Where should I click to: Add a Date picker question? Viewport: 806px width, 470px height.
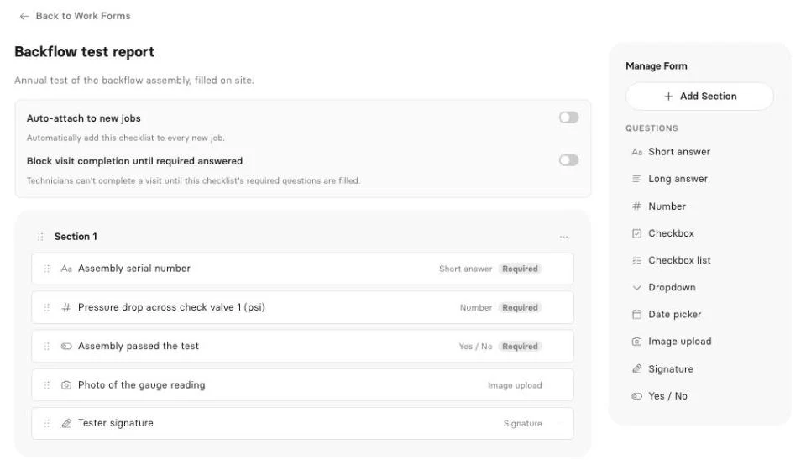pos(674,315)
